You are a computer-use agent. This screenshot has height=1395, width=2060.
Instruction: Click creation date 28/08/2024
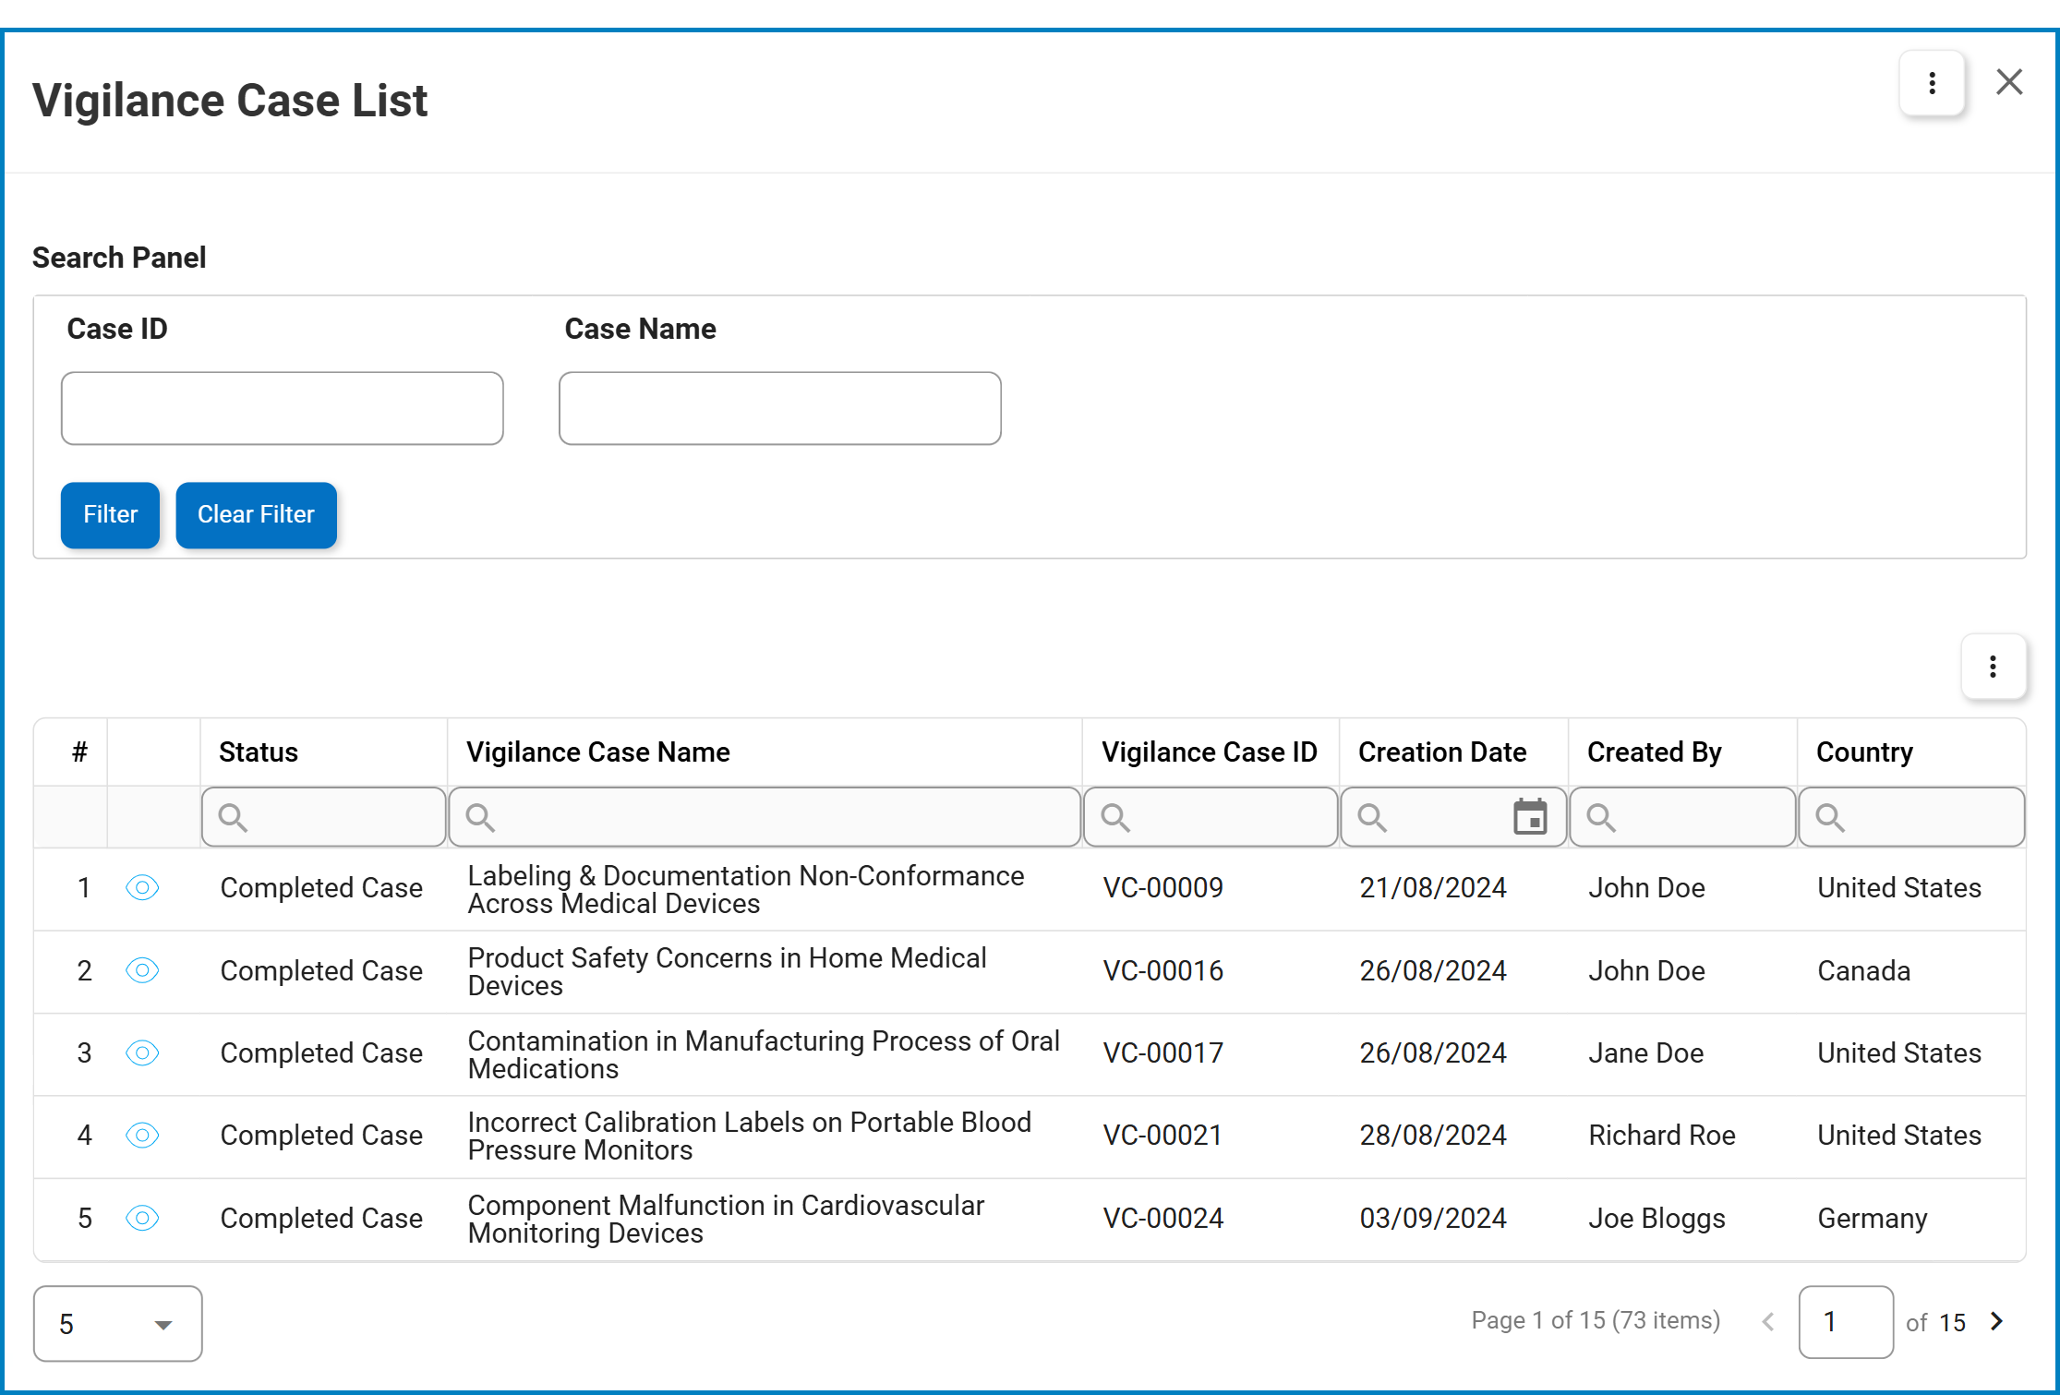coord(1433,1136)
